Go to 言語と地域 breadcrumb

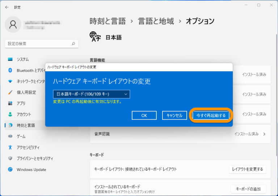(x=156, y=21)
